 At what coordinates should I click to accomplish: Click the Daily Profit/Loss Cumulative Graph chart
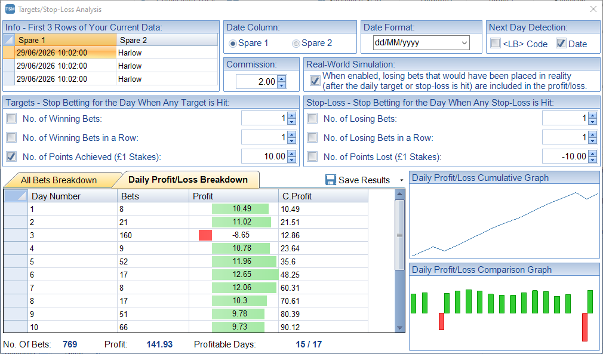(504, 222)
